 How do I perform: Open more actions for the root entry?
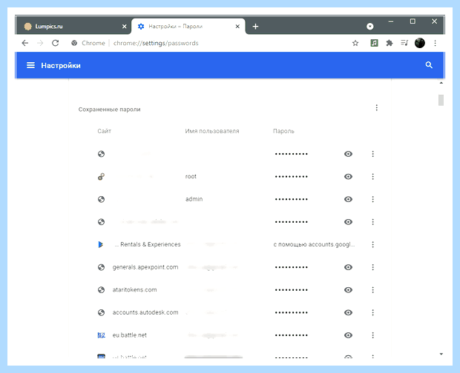[x=373, y=176]
